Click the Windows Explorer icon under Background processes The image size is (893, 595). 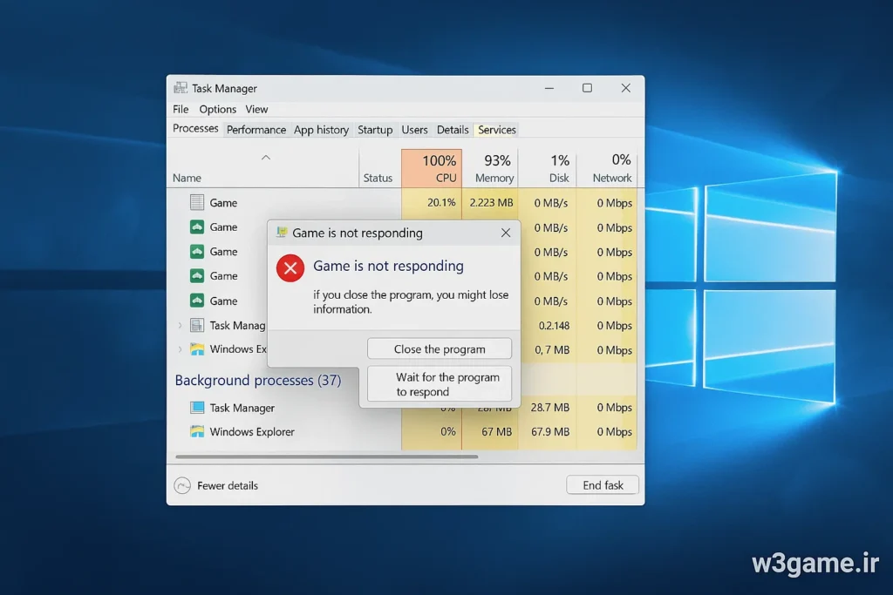pyautogui.click(x=197, y=431)
